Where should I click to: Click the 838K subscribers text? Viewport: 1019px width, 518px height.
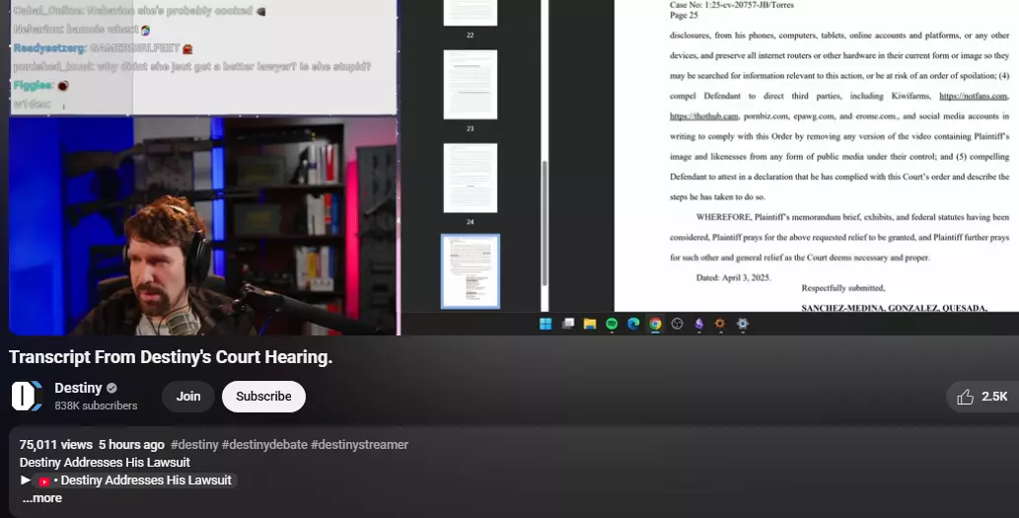point(96,406)
